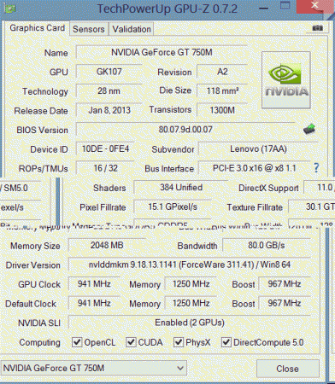Click the GPU-Z app icon in title bar
This screenshot has height=384, width=335.
[9, 9]
